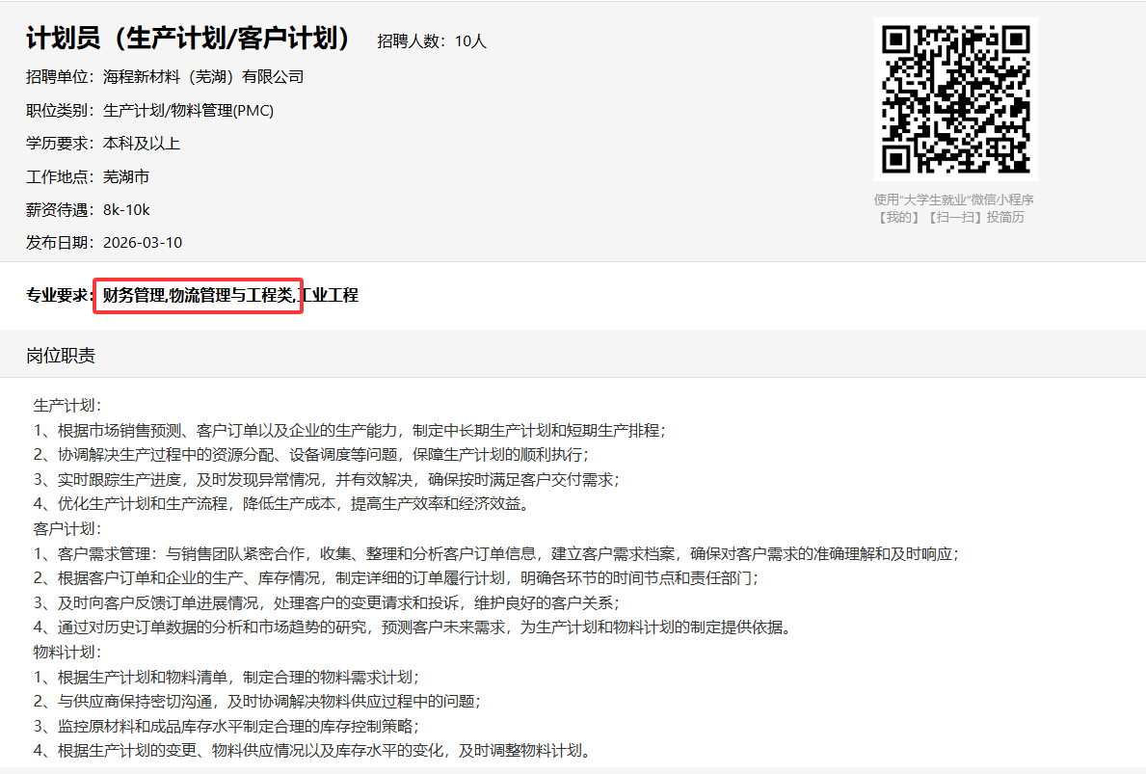Click the line about 监控原材料和成品库存水平
Image resolution: width=1146 pixels, height=774 pixels.
click(x=227, y=726)
